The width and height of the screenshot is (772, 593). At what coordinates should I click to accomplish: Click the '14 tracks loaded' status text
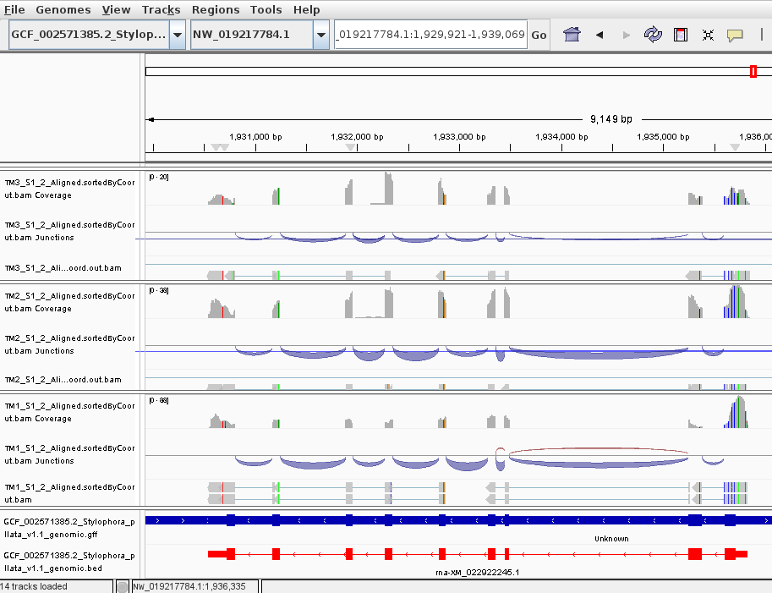[x=35, y=586]
